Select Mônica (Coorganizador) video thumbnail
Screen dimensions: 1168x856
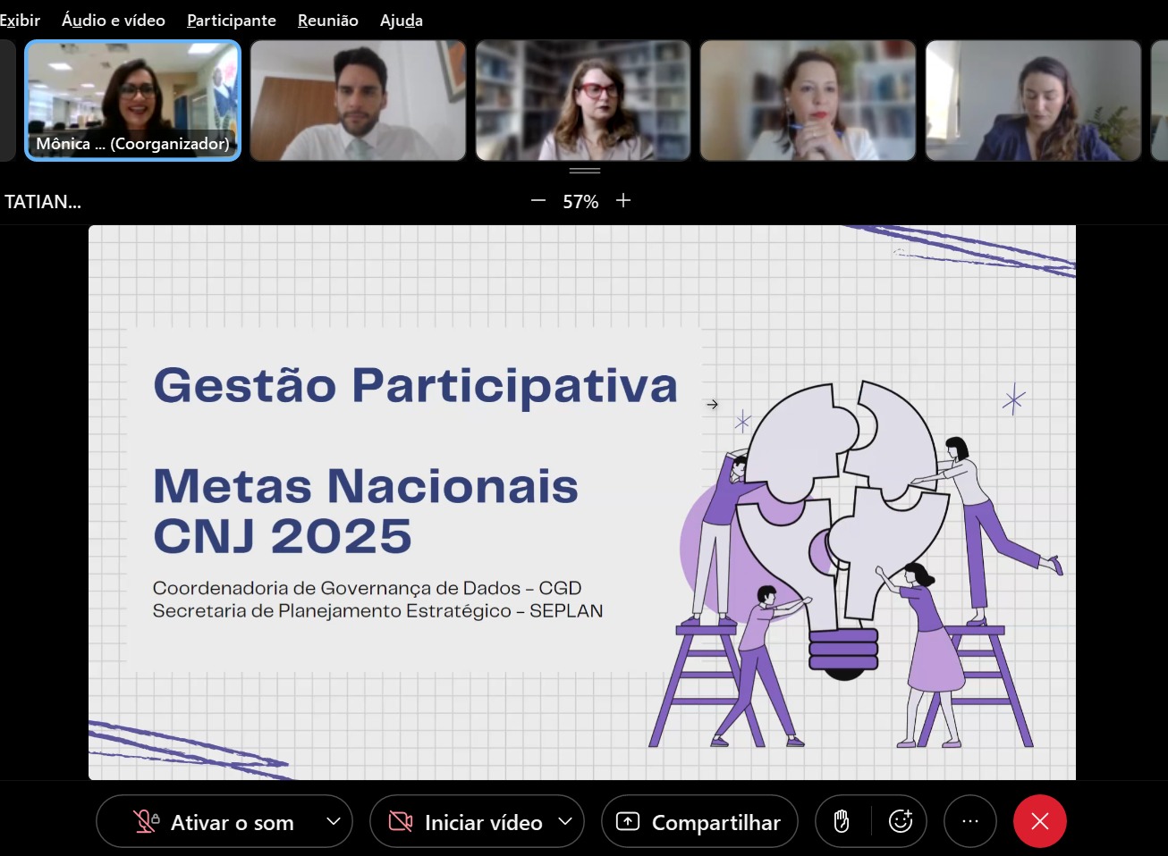133,100
